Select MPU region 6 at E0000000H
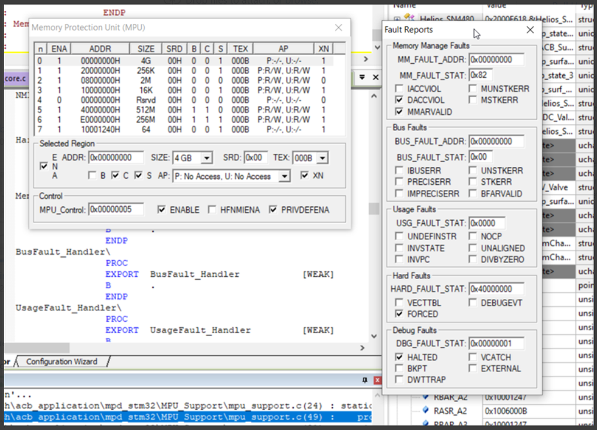This screenshot has width=597, height=430. pyautogui.click(x=185, y=120)
